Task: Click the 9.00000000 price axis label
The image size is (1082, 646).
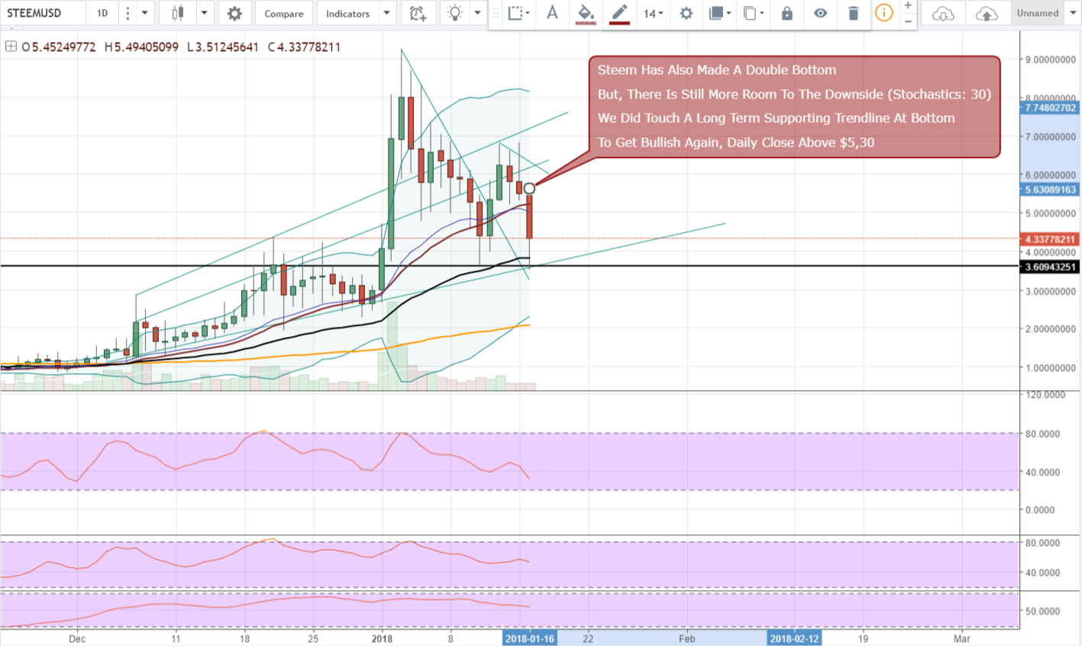Action: coord(1051,60)
